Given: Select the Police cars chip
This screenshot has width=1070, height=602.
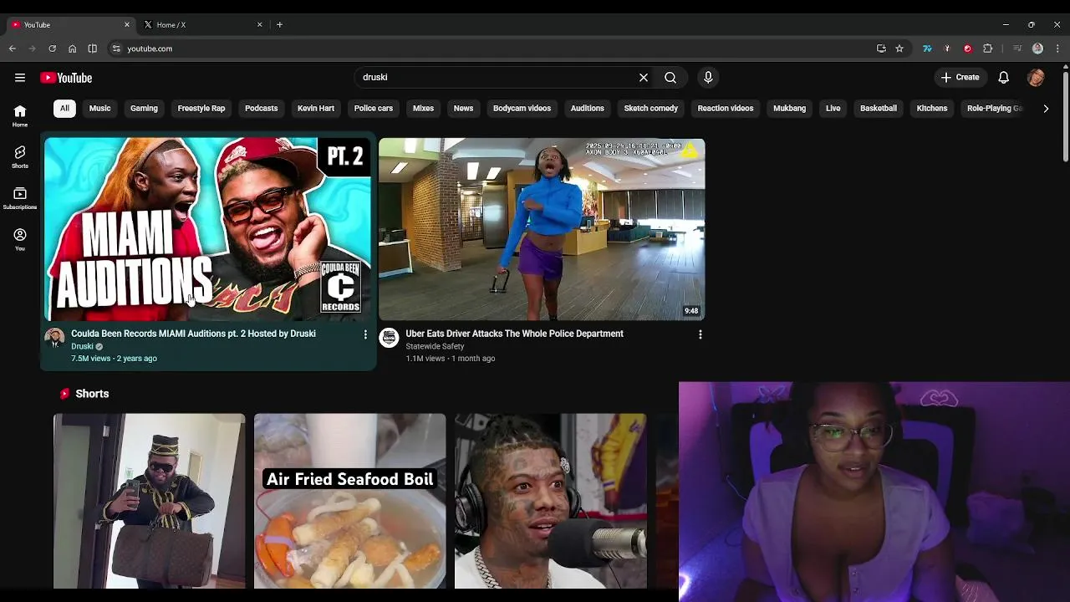Looking at the screenshot, I should (374, 109).
